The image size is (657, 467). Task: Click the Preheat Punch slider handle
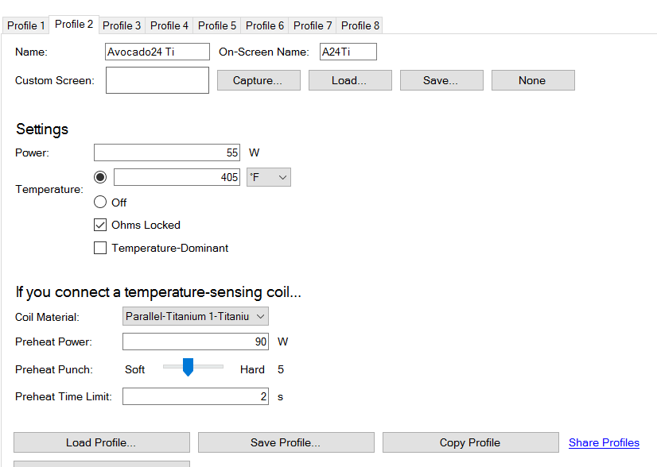tap(188, 367)
